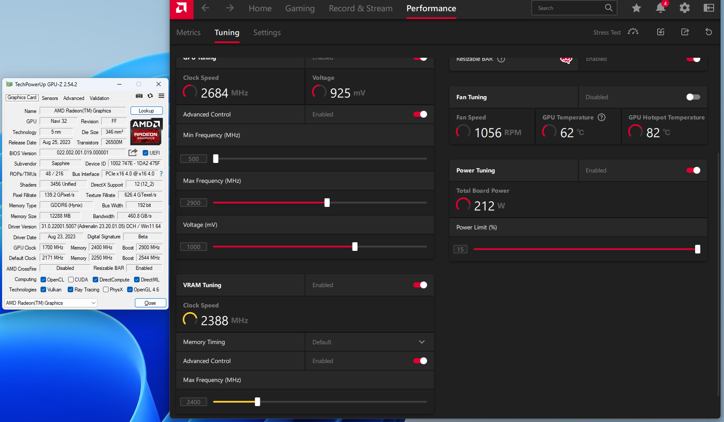Viewport: 724px width, 422px height.
Task: Click the Voltage 1000 value field
Action: click(x=193, y=247)
